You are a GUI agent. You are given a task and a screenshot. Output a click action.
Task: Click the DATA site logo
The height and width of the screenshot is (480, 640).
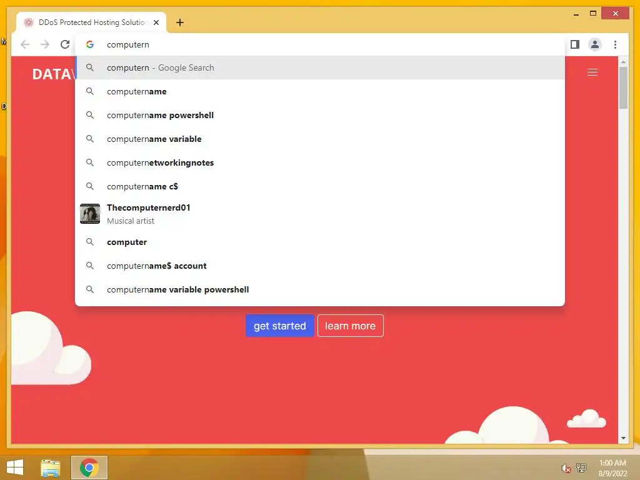point(54,74)
